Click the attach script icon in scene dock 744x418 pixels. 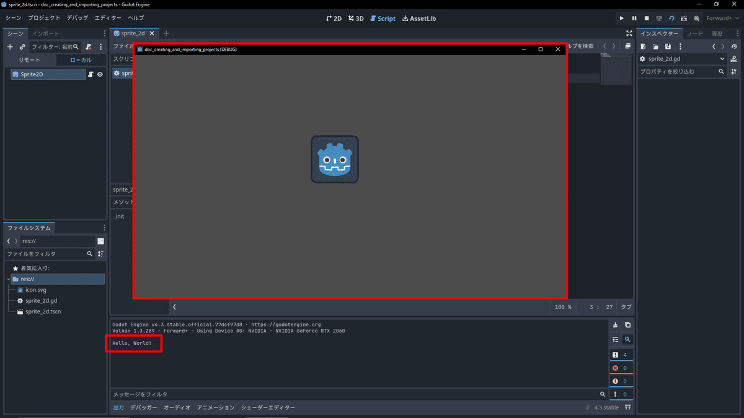(x=89, y=46)
